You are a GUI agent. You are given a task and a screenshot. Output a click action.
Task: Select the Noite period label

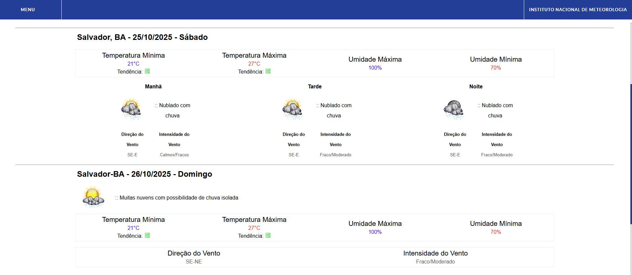coord(476,86)
